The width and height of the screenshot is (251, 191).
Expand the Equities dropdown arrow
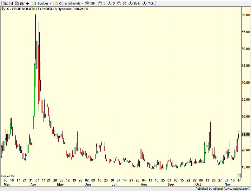[50, 3]
